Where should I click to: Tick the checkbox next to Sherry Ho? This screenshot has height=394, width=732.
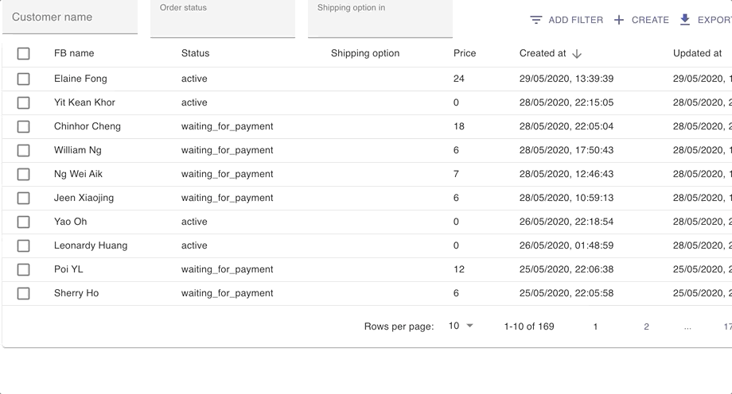23,293
